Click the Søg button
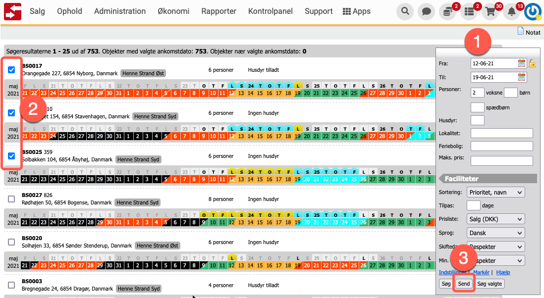The height and width of the screenshot is (298, 544). coord(446,284)
